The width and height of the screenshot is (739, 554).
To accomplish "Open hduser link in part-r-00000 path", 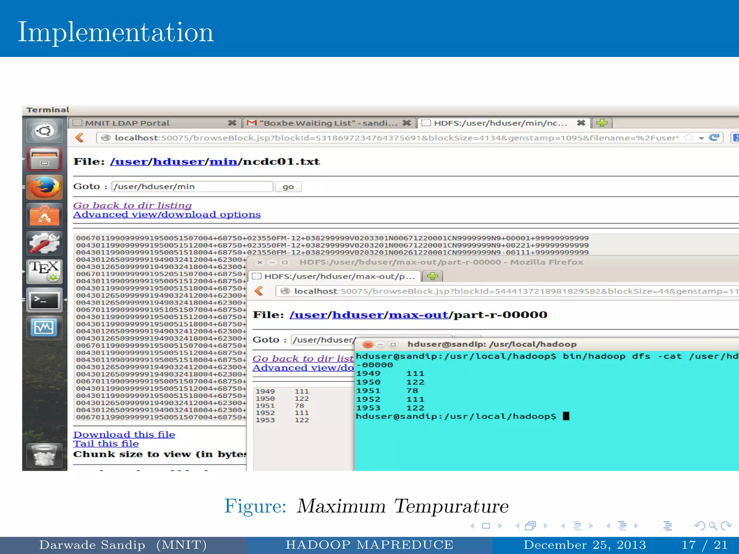I will 358,315.
